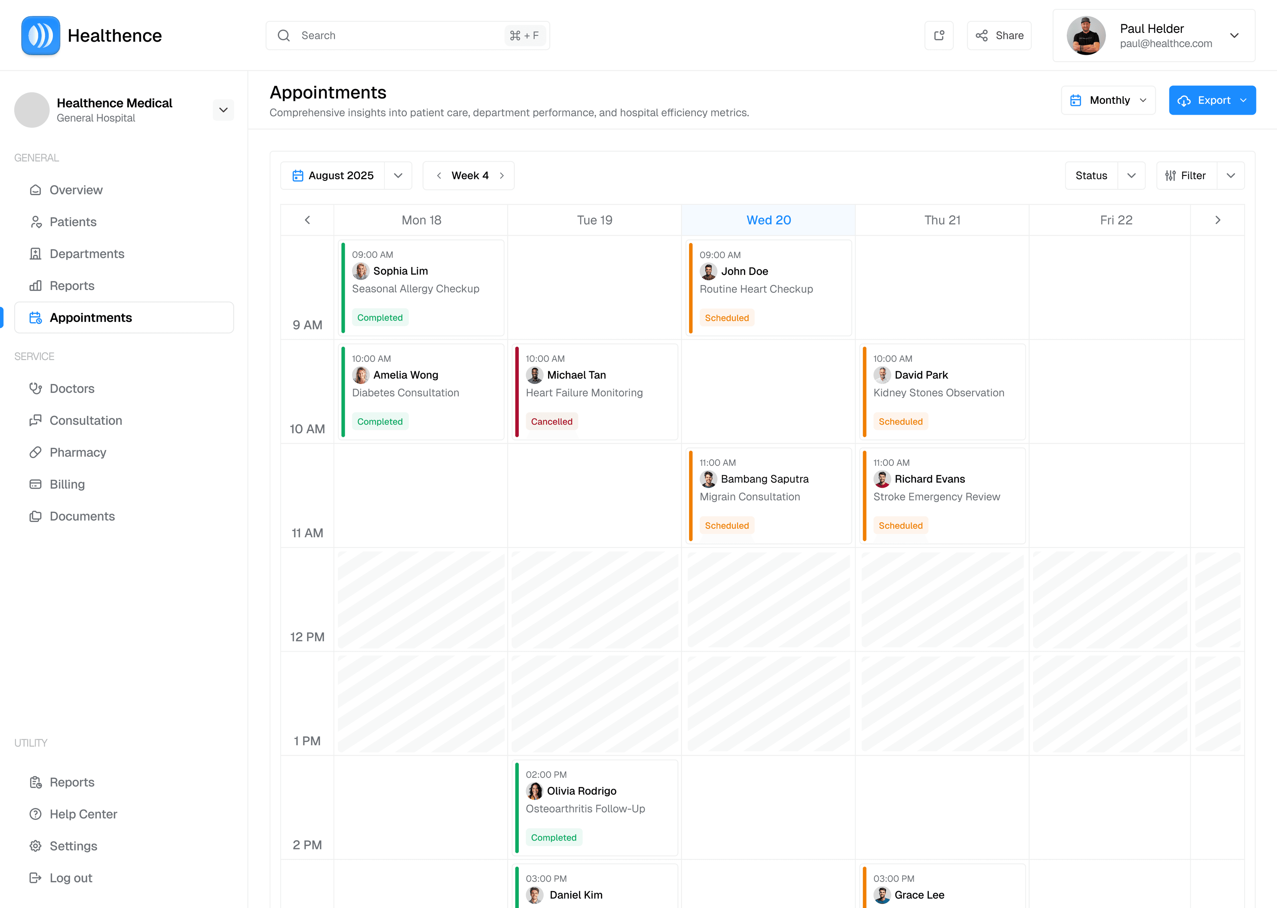Viewport: 1277px width, 908px height.
Task: Click Scheduled badge on John Doe appointment
Action: pyautogui.click(x=727, y=318)
